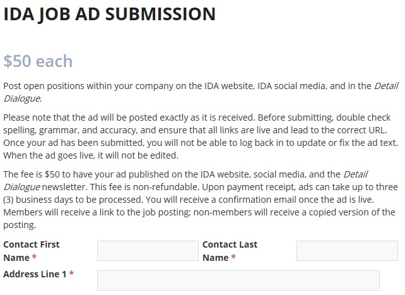Focus the Contact Last Name text box
Screen dimensions: 405x295
347,251
